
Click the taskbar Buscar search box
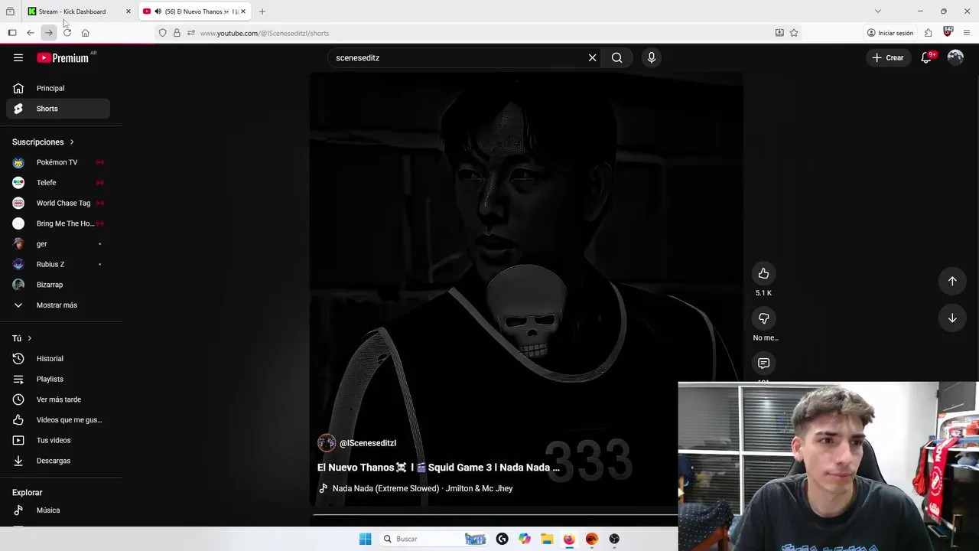point(434,539)
